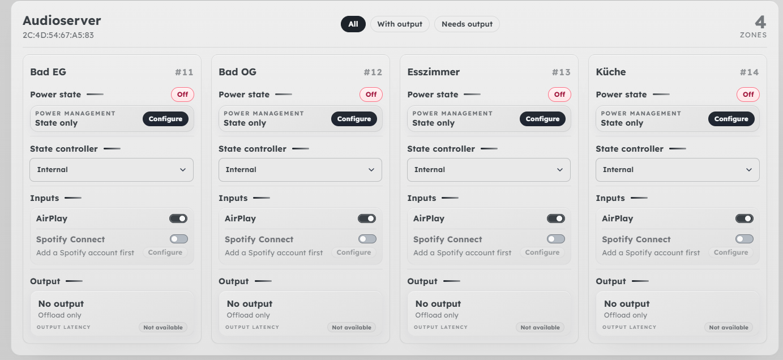Configure power management for Bad EG
This screenshot has height=360, width=783.
click(x=165, y=119)
